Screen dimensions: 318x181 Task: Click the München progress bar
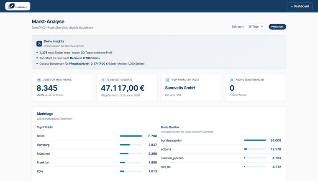[131, 154]
